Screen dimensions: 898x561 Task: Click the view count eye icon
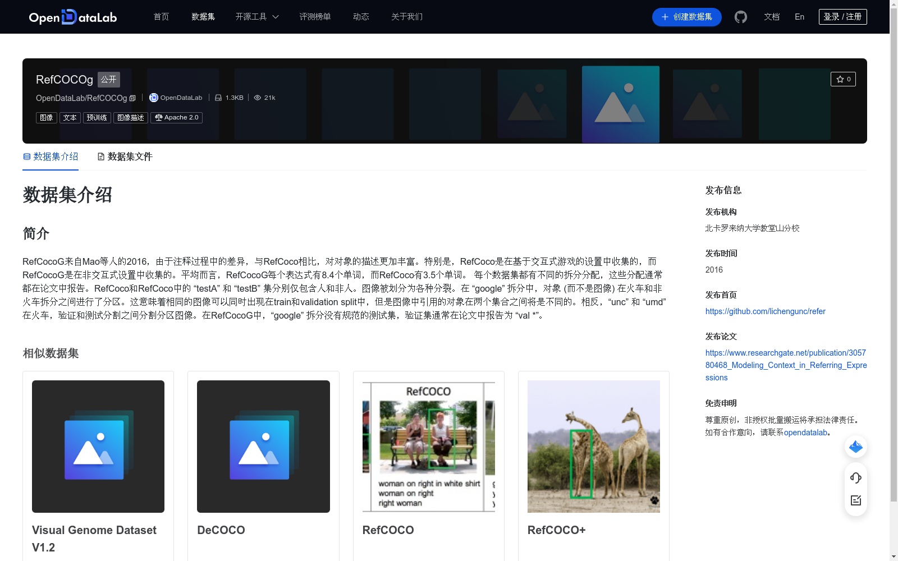258,98
